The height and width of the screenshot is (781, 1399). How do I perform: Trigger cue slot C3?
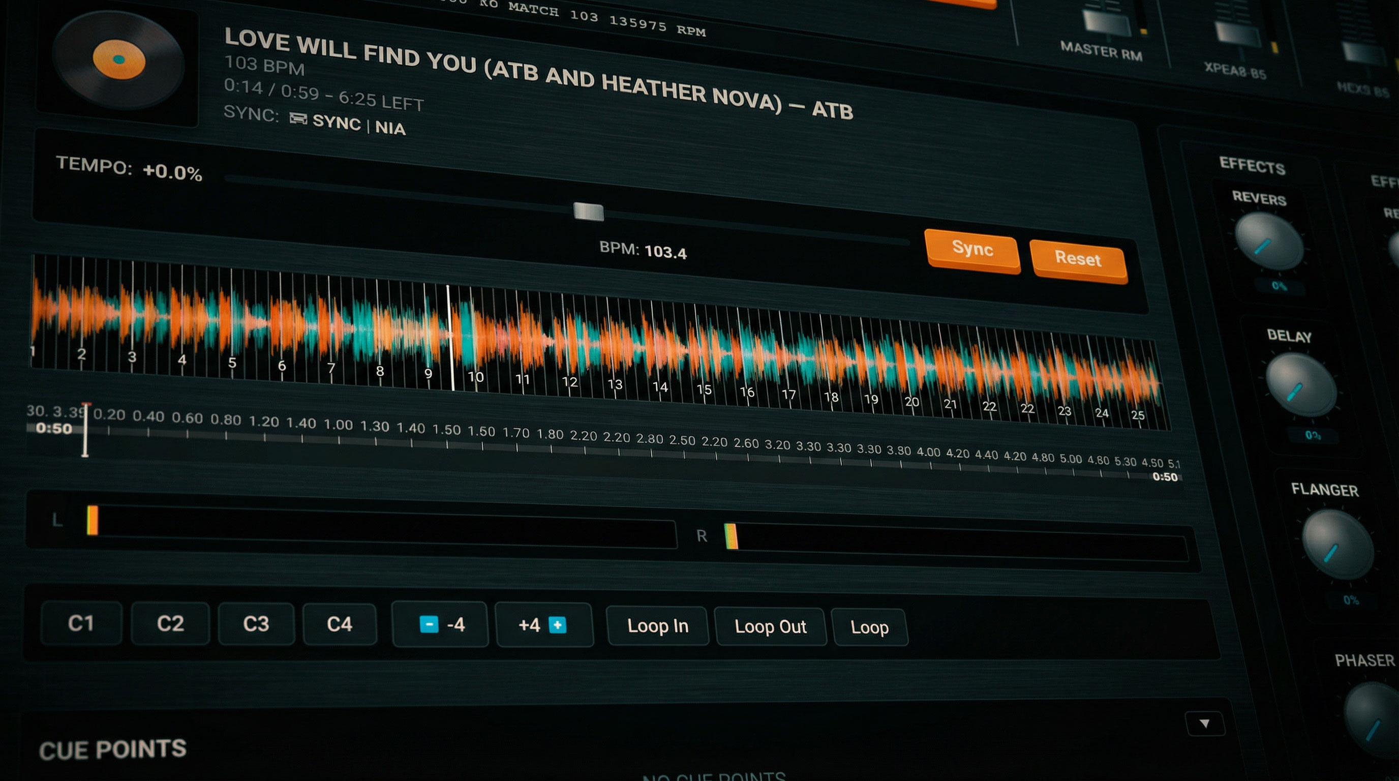[x=256, y=623]
